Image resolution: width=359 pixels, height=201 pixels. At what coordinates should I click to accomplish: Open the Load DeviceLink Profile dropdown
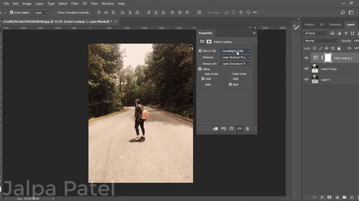click(x=236, y=64)
